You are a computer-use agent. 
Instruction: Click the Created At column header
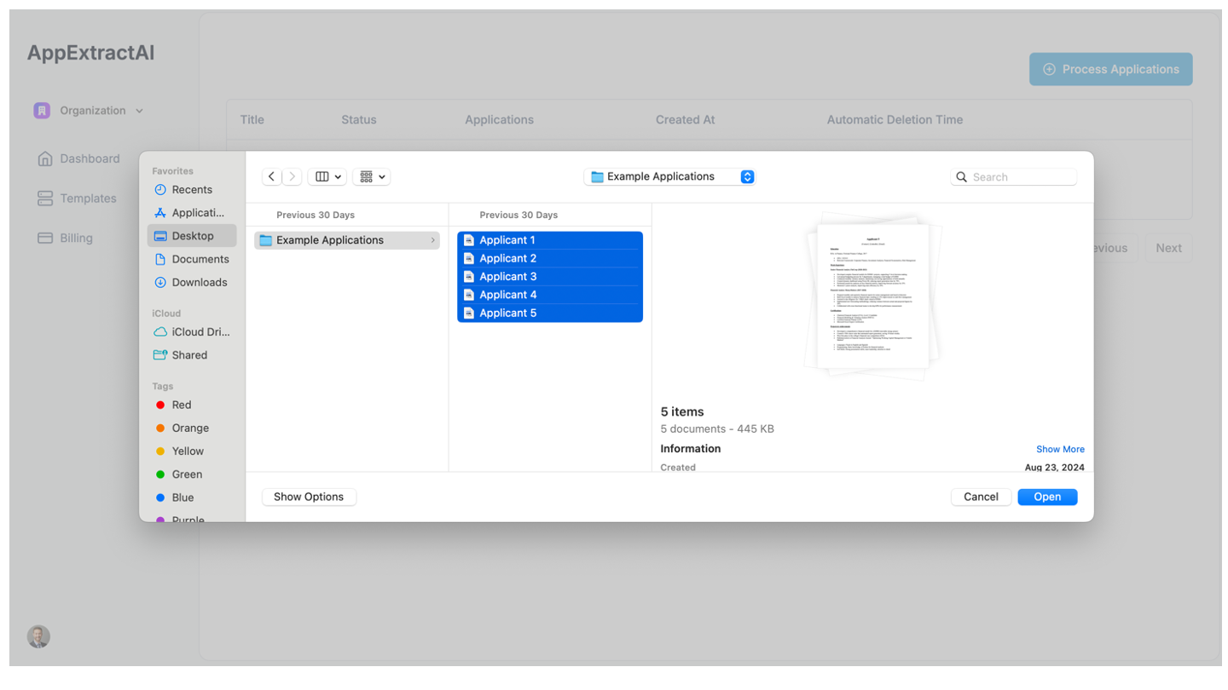pos(685,120)
